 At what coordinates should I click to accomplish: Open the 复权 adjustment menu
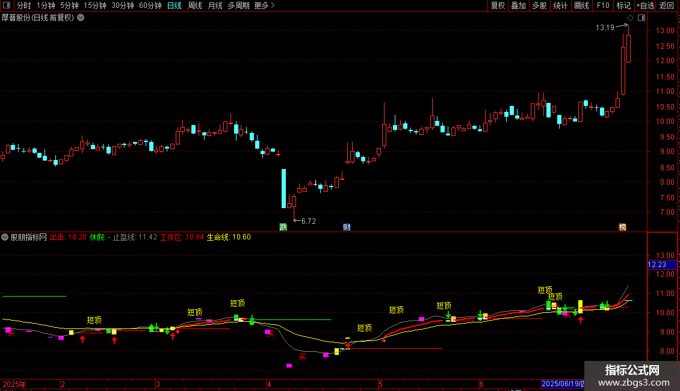click(x=498, y=5)
